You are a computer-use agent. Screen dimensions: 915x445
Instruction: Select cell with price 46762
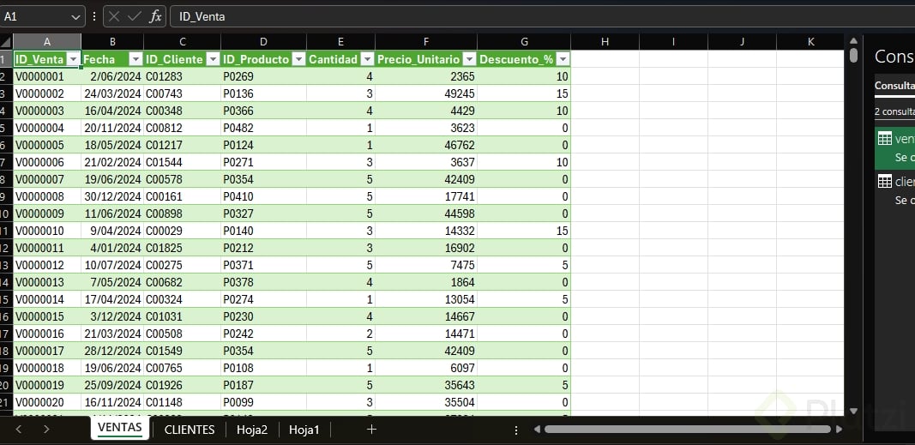pyautogui.click(x=426, y=145)
